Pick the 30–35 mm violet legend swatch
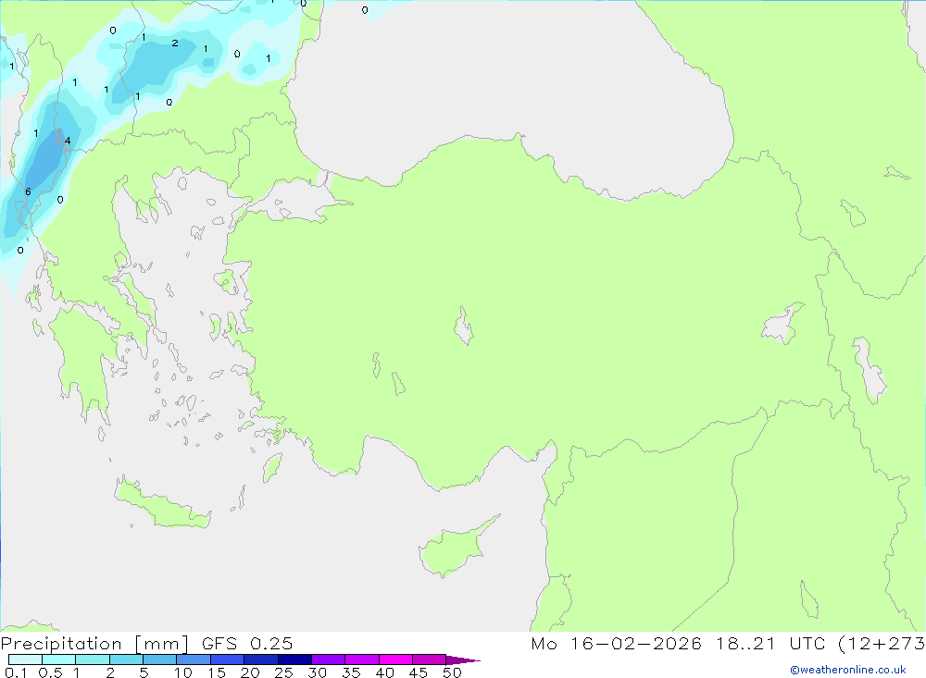 328,660
